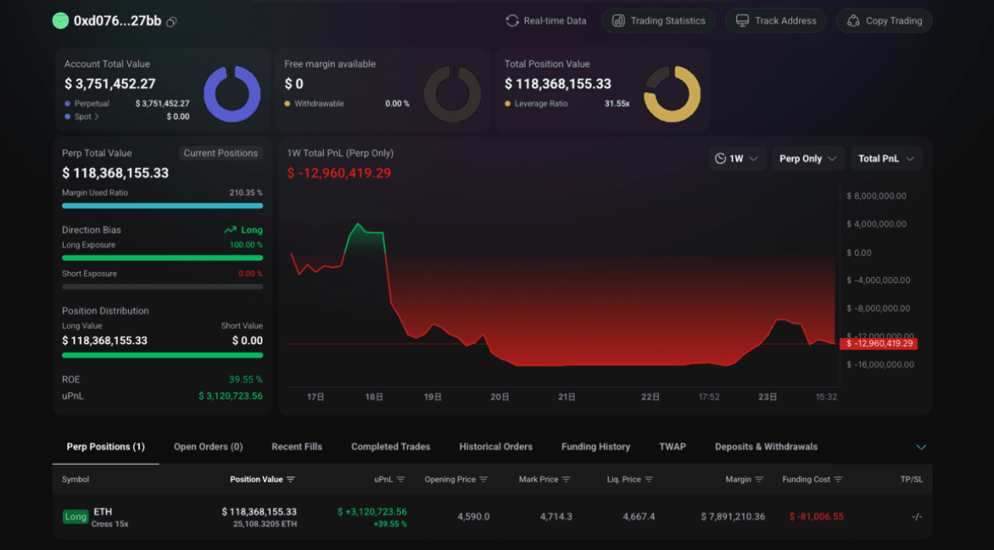Toggle the Real-time Data refresh
This screenshot has height=550, width=994.
coord(546,21)
